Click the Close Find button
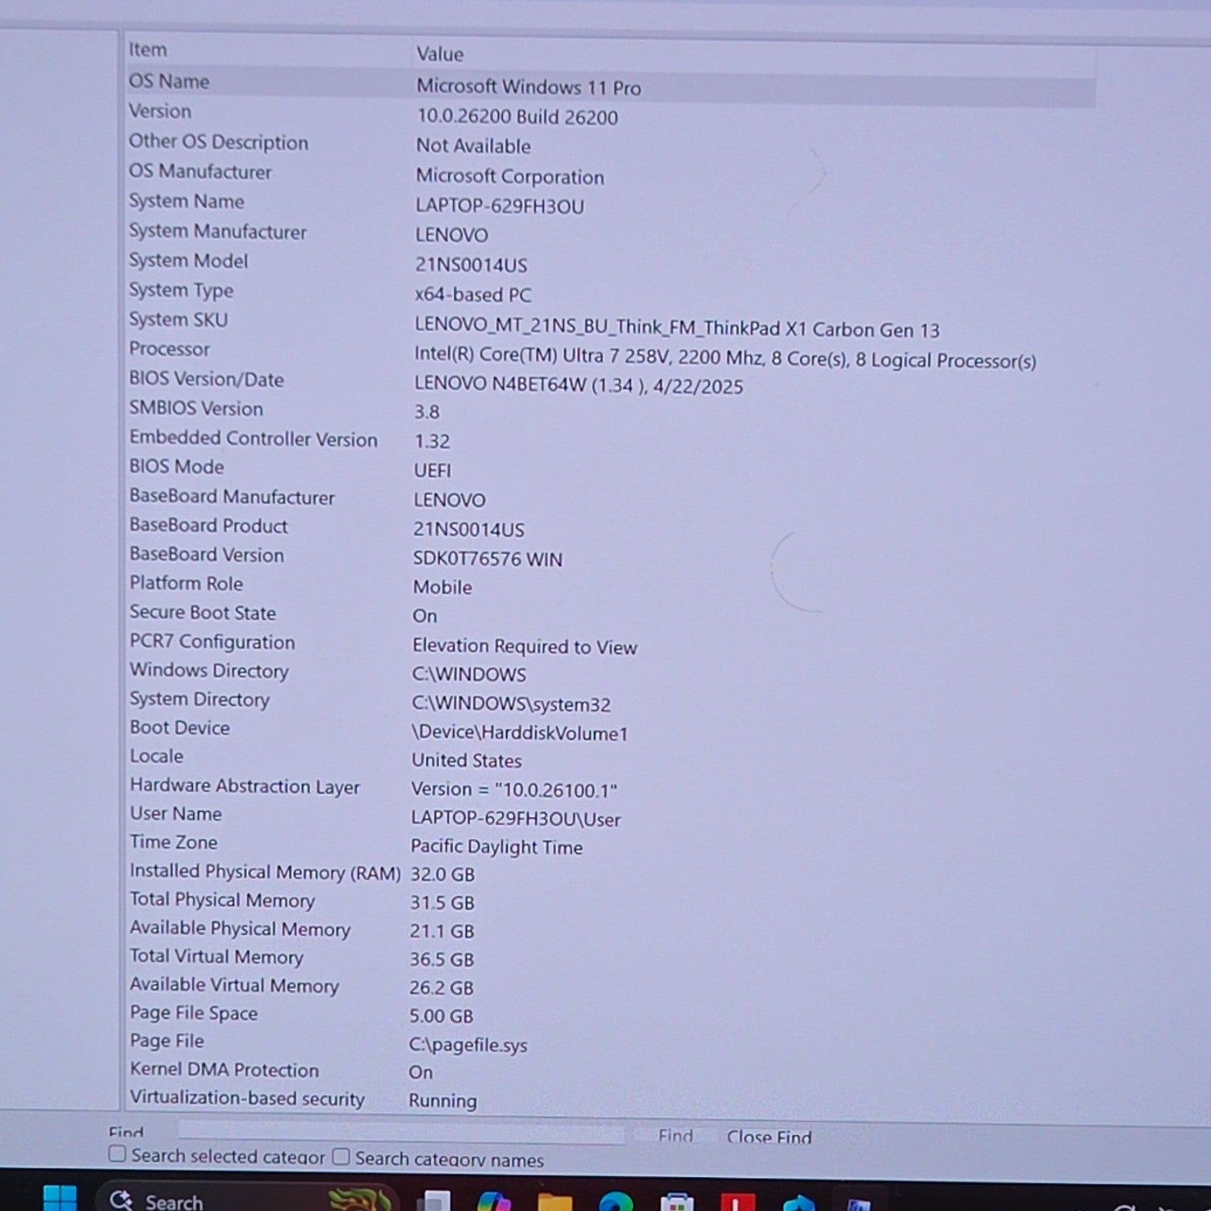This screenshot has width=1211, height=1211. click(769, 1137)
